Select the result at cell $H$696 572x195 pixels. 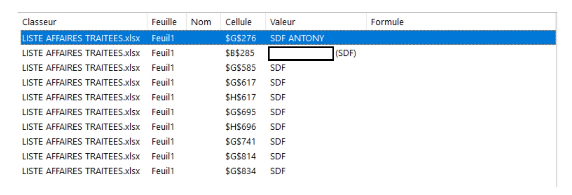(241, 127)
